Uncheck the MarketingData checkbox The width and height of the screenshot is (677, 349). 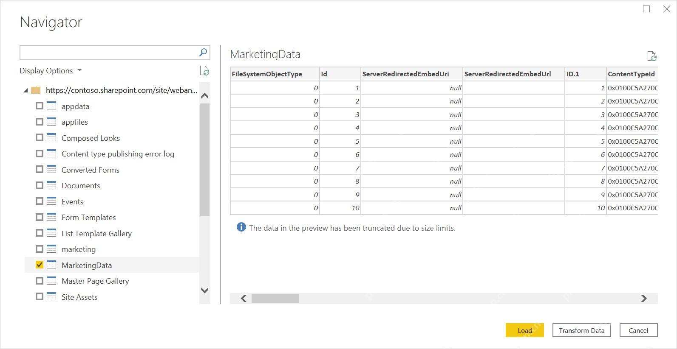(40, 265)
